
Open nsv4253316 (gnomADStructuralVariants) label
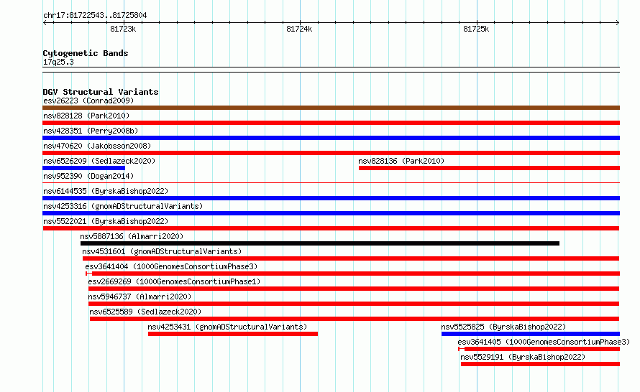click(x=123, y=206)
